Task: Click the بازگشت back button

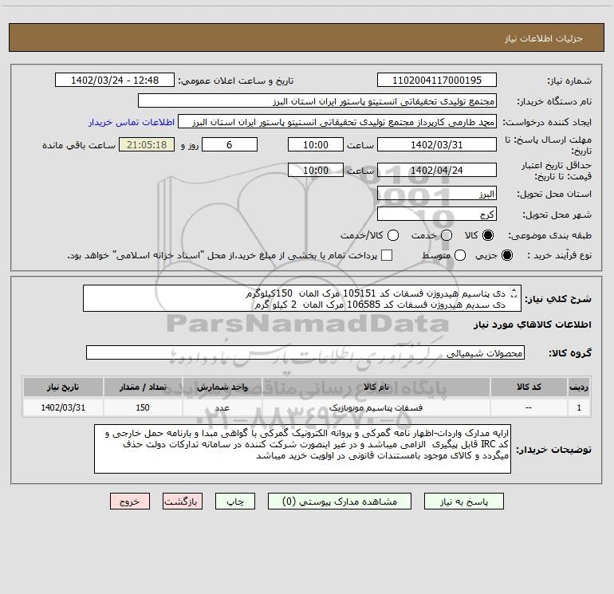Action: [183, 502]
